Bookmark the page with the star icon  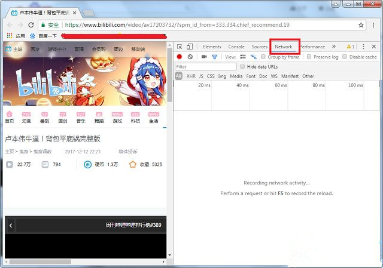point(361,25)
